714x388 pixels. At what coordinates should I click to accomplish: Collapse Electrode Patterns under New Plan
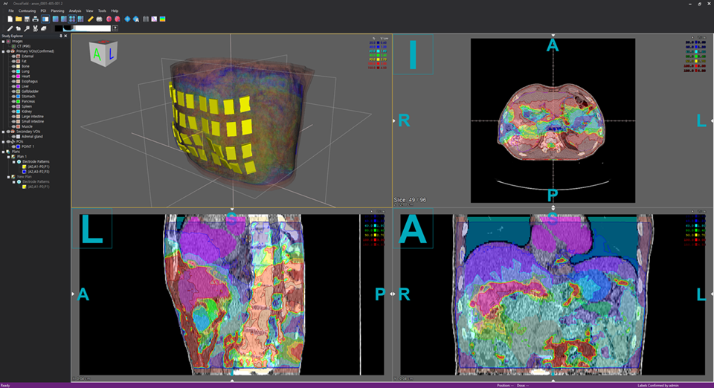tap(13, 181)
